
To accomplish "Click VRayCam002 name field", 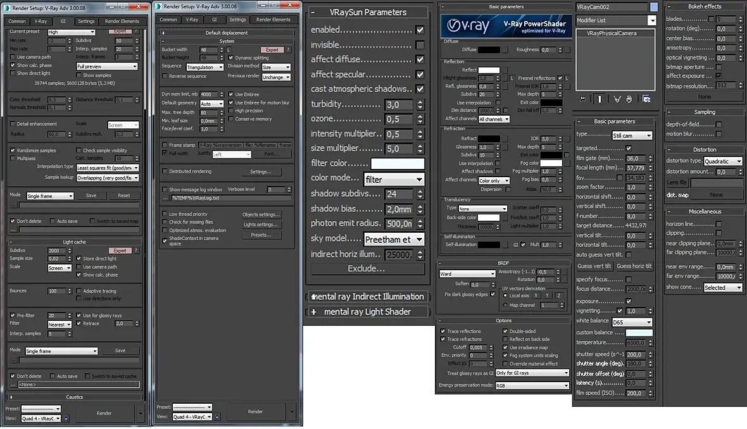I will [612, 7].
